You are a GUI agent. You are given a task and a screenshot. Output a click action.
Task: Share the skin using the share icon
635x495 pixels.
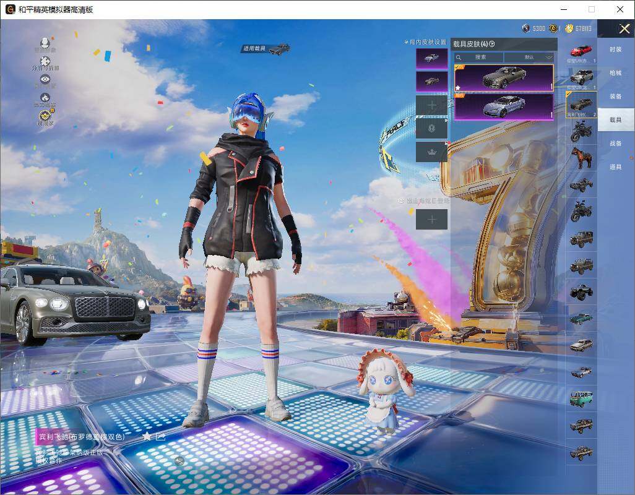click(x=160, y=436)
